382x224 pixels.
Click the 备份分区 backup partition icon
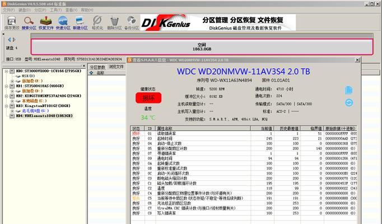tap(132, 22)
